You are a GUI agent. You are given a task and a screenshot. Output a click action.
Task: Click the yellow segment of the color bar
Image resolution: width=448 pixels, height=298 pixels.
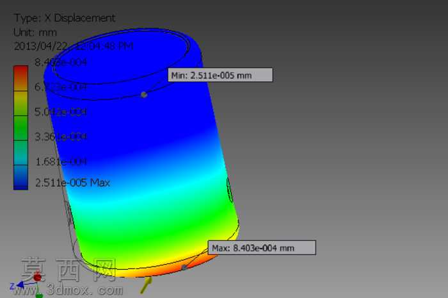point(21,103)
